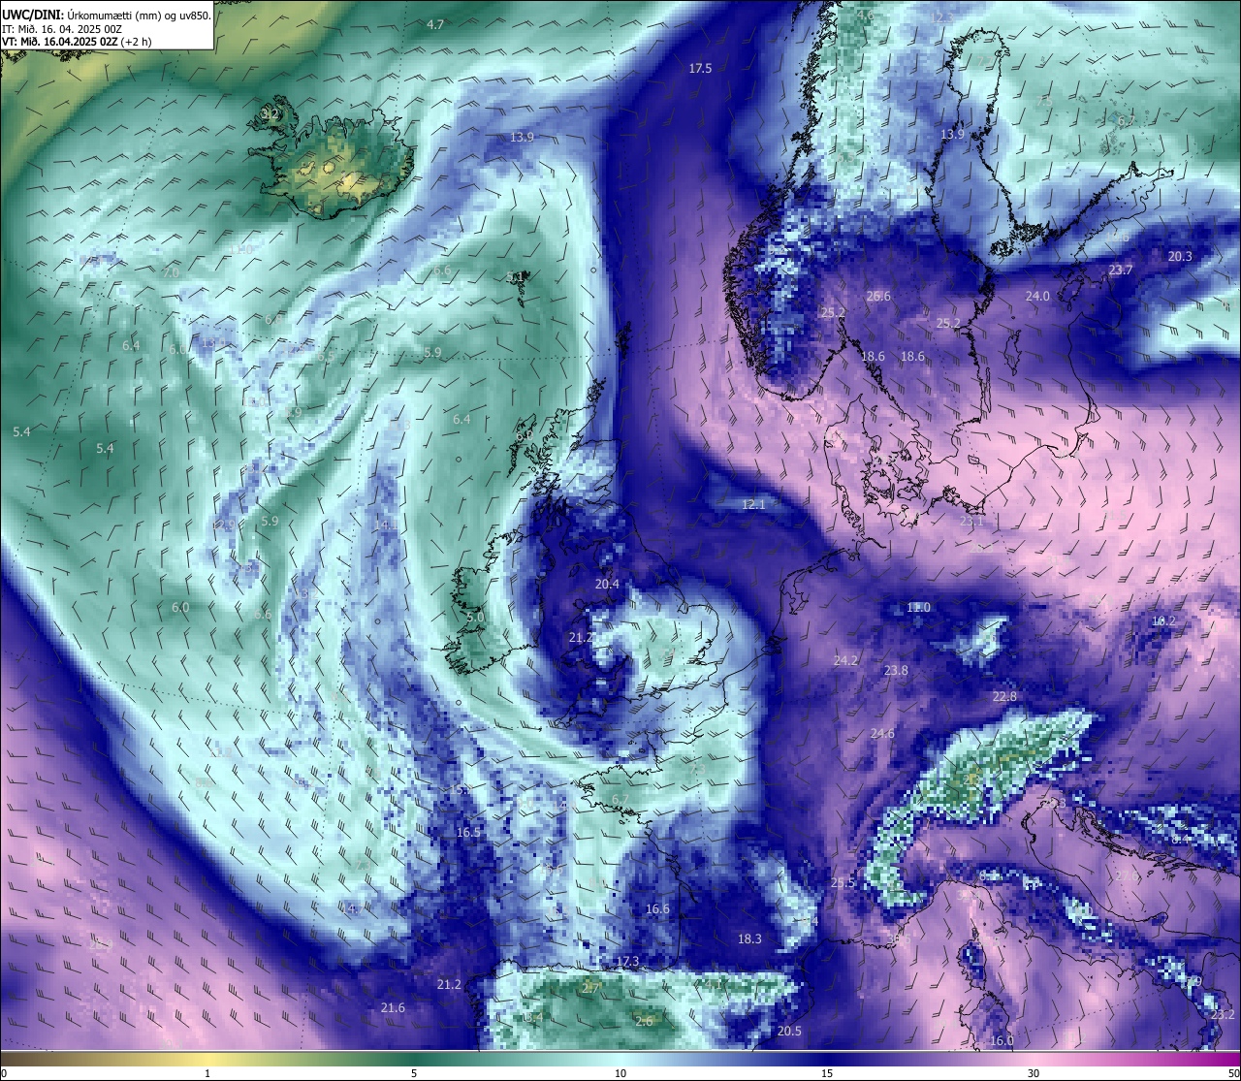Click the IT: Mið. 16. 04. 2025 00Z line
Viewport: 1241px width, 1081px height.
pyautogui.click(x=61, y=29)
